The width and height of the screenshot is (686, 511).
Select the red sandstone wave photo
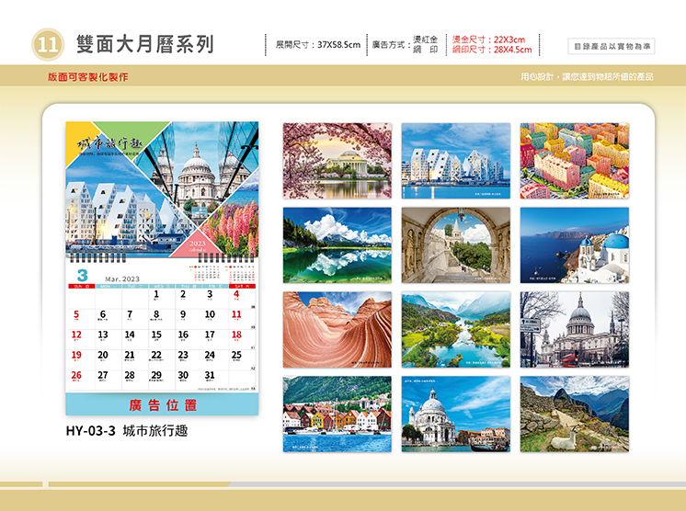(337, 330)
